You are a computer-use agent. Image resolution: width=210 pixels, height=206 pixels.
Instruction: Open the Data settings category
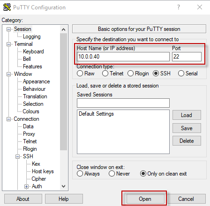point(28,126)
